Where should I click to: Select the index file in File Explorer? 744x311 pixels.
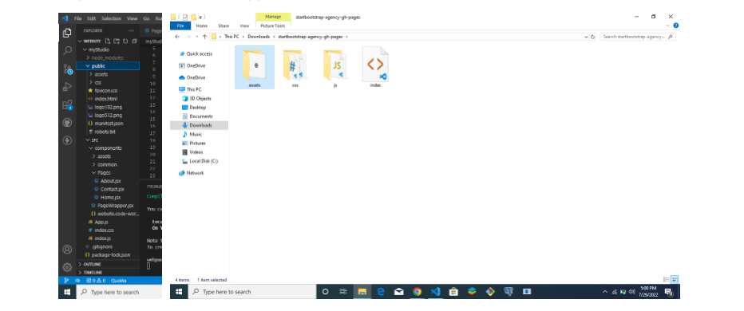click(x=375, y=68)
